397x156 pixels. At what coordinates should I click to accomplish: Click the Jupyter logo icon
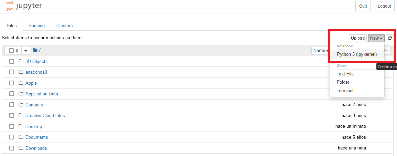pyautogui.click(x=10, y=6)
